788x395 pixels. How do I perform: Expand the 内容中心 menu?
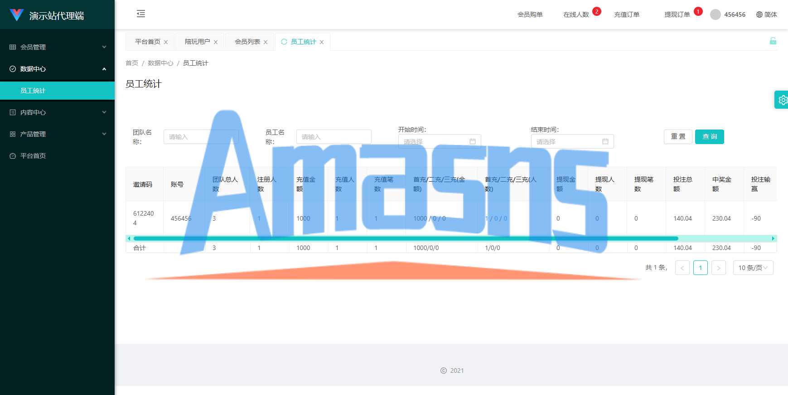(58, 112)
